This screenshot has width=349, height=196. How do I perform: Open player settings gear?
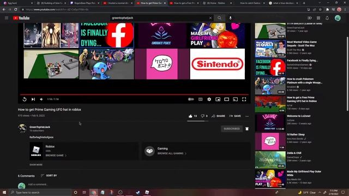[209, 99]
